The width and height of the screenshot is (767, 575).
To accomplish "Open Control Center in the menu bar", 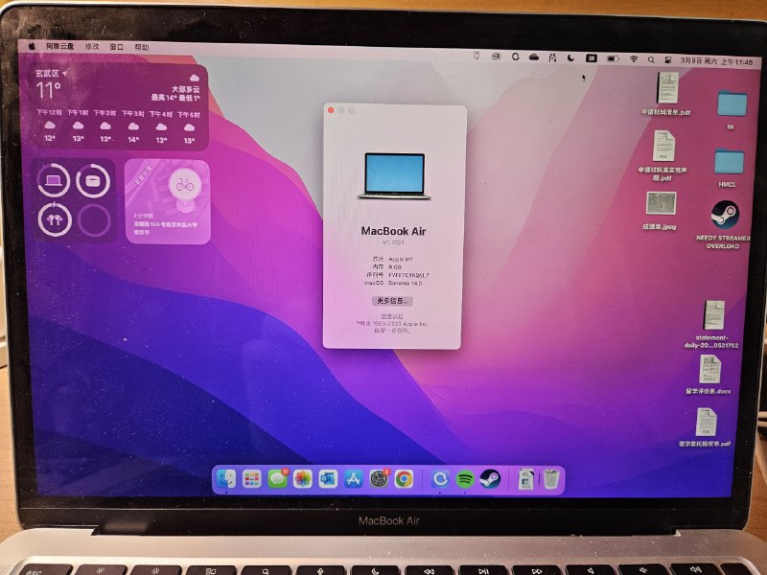I will pyautogui.click(x=668, y=57).
